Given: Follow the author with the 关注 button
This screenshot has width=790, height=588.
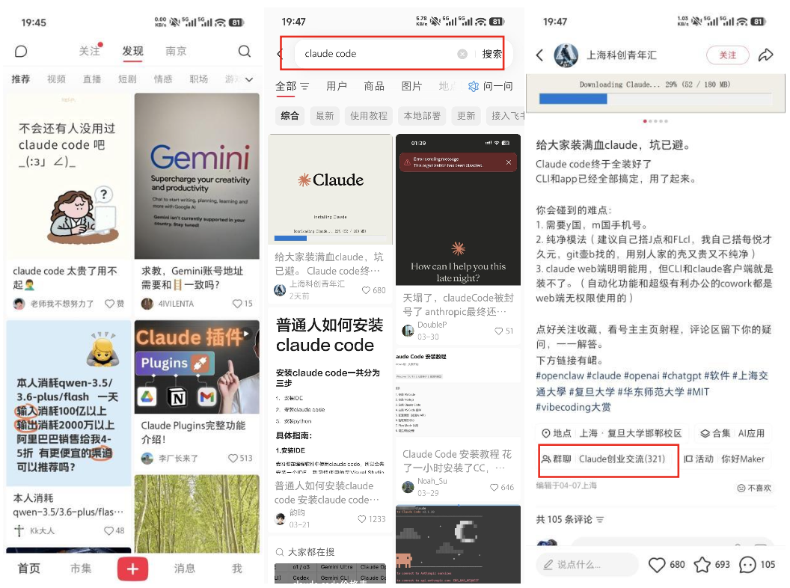Looking at the screenshot, I should [x=727, y=55].
